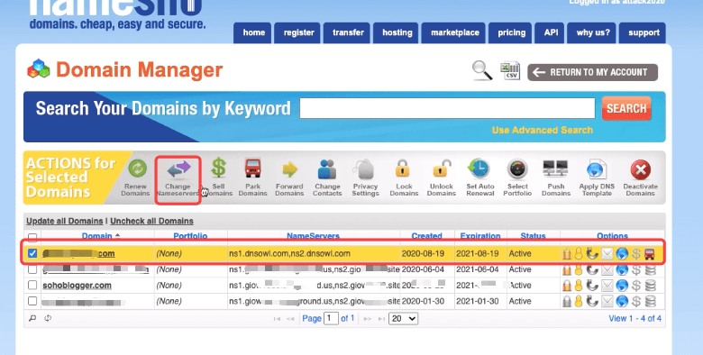Click the Apply DNS Template icon
Screen dimensions: 703x355
click(596, 170)
